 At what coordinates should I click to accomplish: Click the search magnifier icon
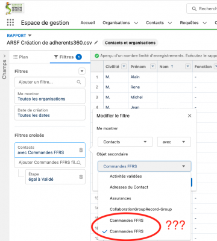click(x=194, y=8)
